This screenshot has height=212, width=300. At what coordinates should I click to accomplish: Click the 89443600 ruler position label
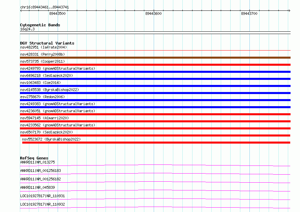(153, 13)
